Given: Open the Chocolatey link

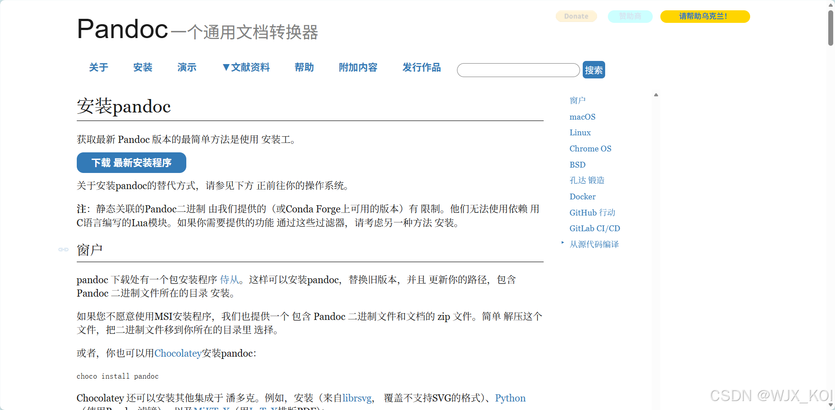Looking at the screenshot, I should pos(178,353).
